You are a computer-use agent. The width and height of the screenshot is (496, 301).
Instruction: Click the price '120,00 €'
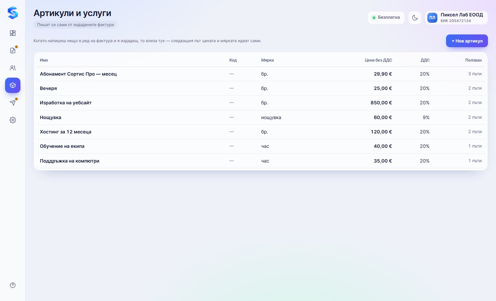click(x=381, y=132)
